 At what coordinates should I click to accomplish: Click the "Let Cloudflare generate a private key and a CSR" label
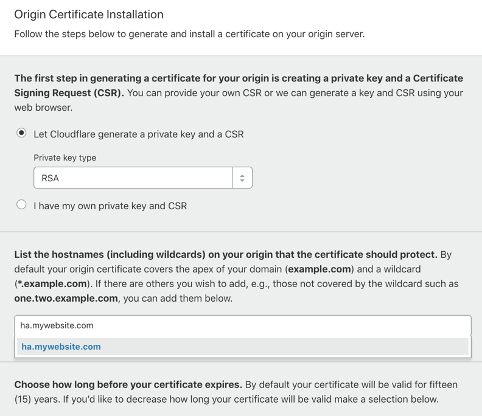(139, 134)
